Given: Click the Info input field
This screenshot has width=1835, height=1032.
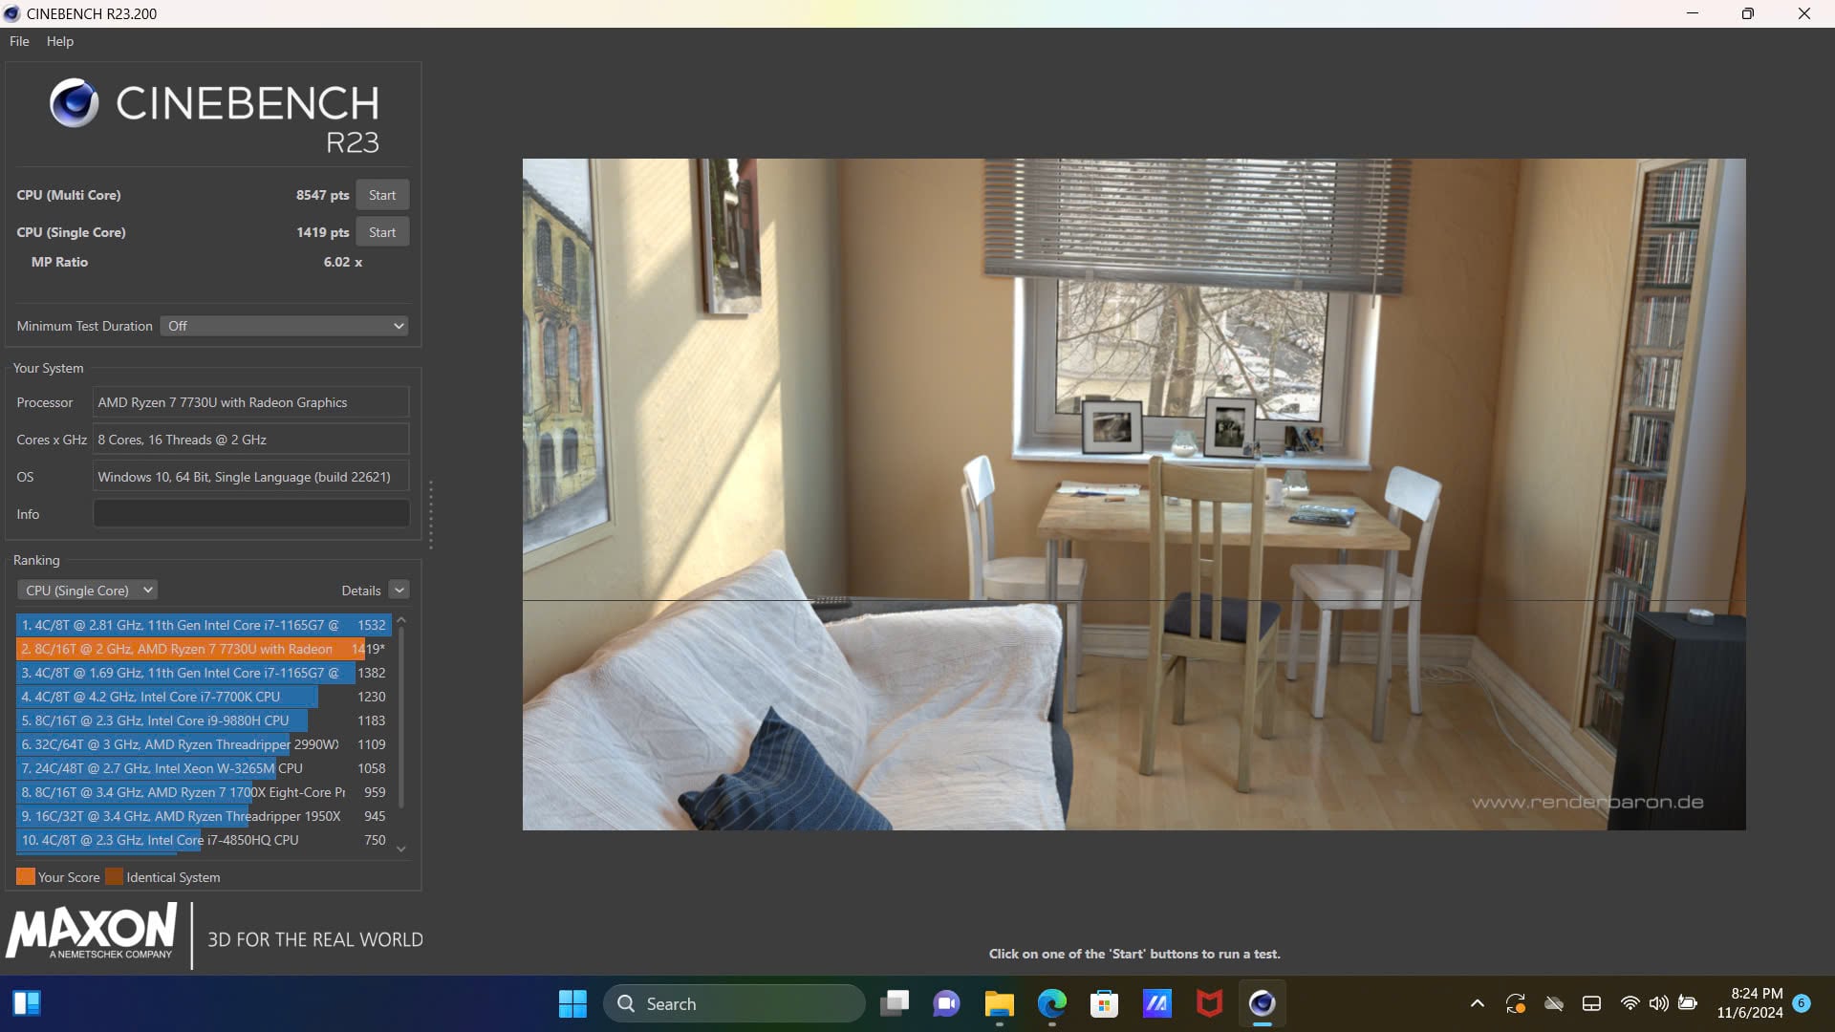Looking at the screenshot, I should [250, 513].
